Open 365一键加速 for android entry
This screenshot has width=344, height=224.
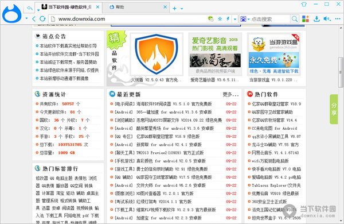coord(174,112)
